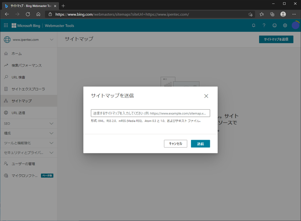Viewport: 301px width, 221px height.
Task: Open the help question mark icon
Action: tap(264, 25)
